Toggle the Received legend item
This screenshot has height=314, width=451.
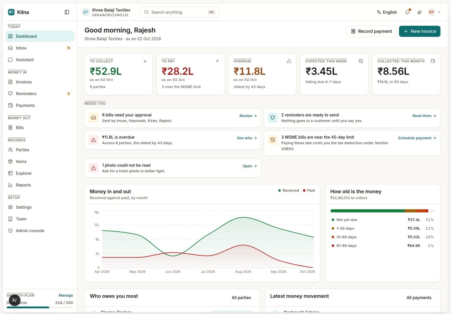288,191
